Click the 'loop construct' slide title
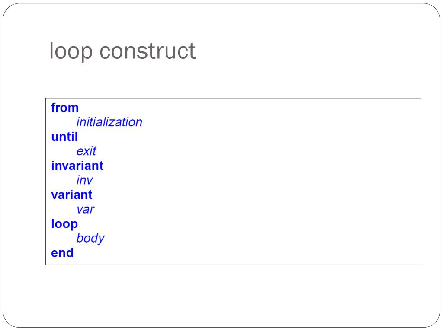The image size is (443, 332). coord(122,51)
